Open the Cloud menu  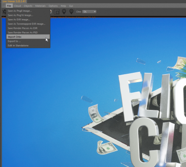click(18, 6)
